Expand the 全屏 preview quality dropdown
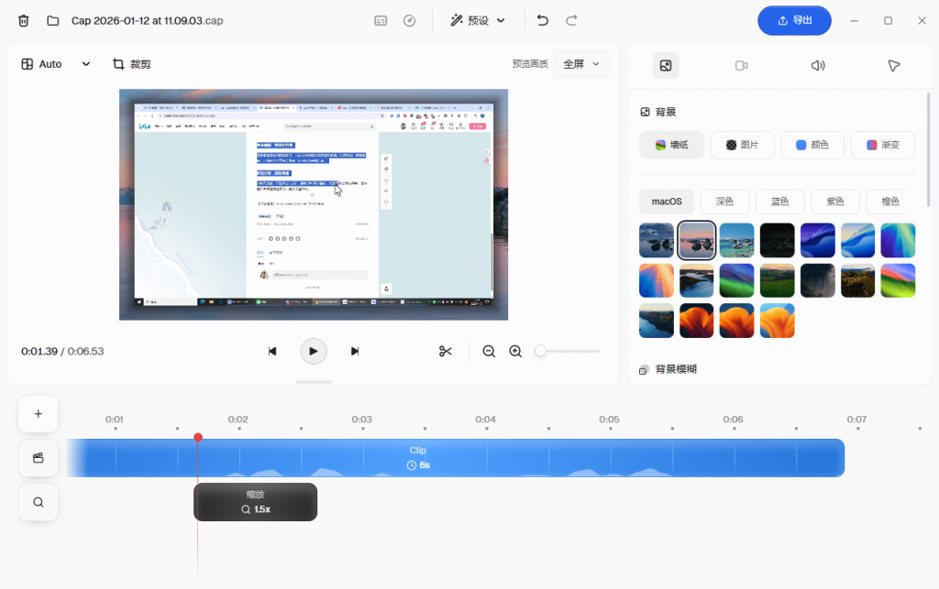This screenshot has width=939, height=589. [582, 64]
